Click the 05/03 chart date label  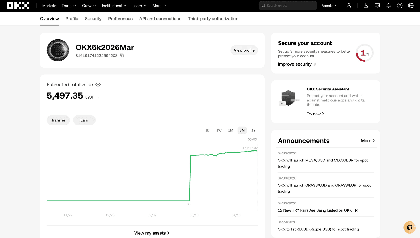coord(252,139)
